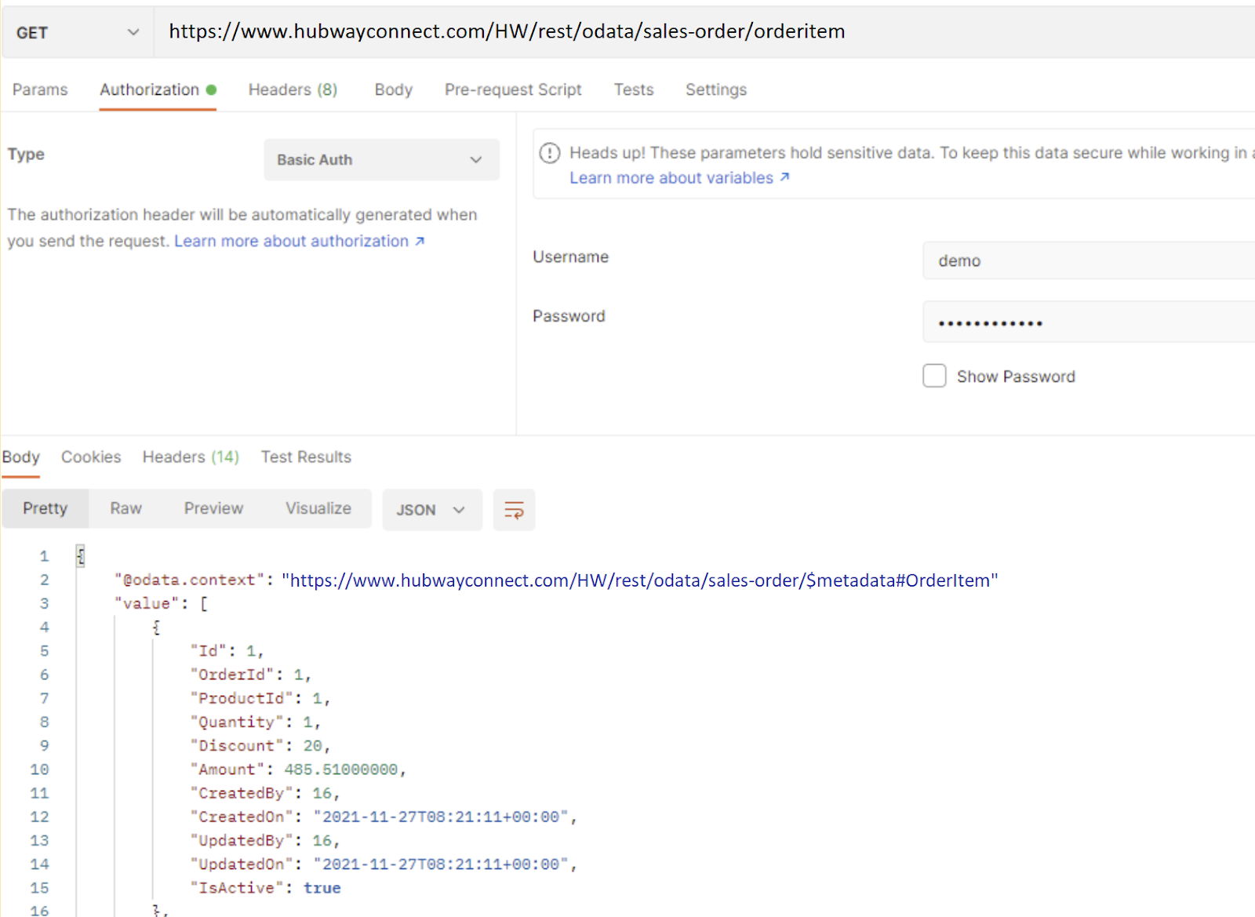Show the response Cookies tab
Image resolution: width=1255 pixels, height=917 pixels.
[91, 457]
